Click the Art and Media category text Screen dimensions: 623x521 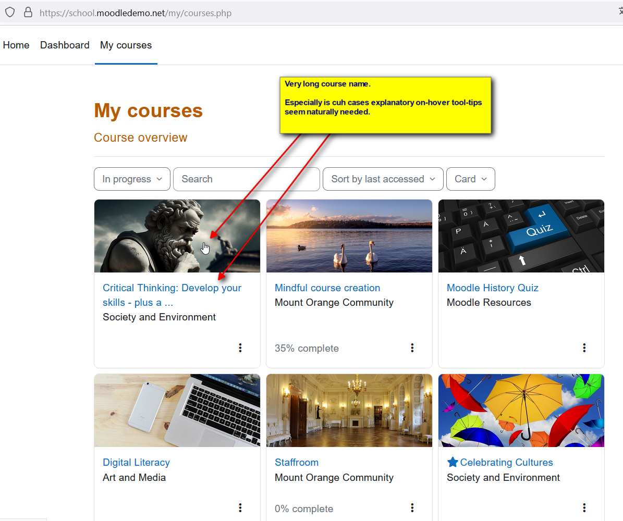(135, 477)
